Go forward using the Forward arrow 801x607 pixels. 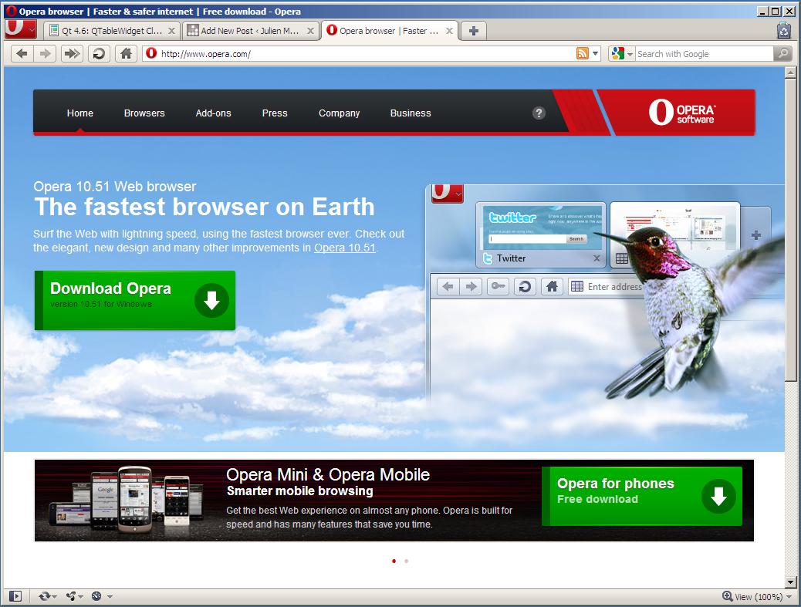pyautogui.click(x=45, y=53)
